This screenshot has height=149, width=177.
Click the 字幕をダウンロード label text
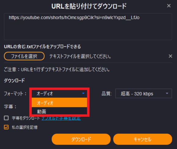coord(26,118)
